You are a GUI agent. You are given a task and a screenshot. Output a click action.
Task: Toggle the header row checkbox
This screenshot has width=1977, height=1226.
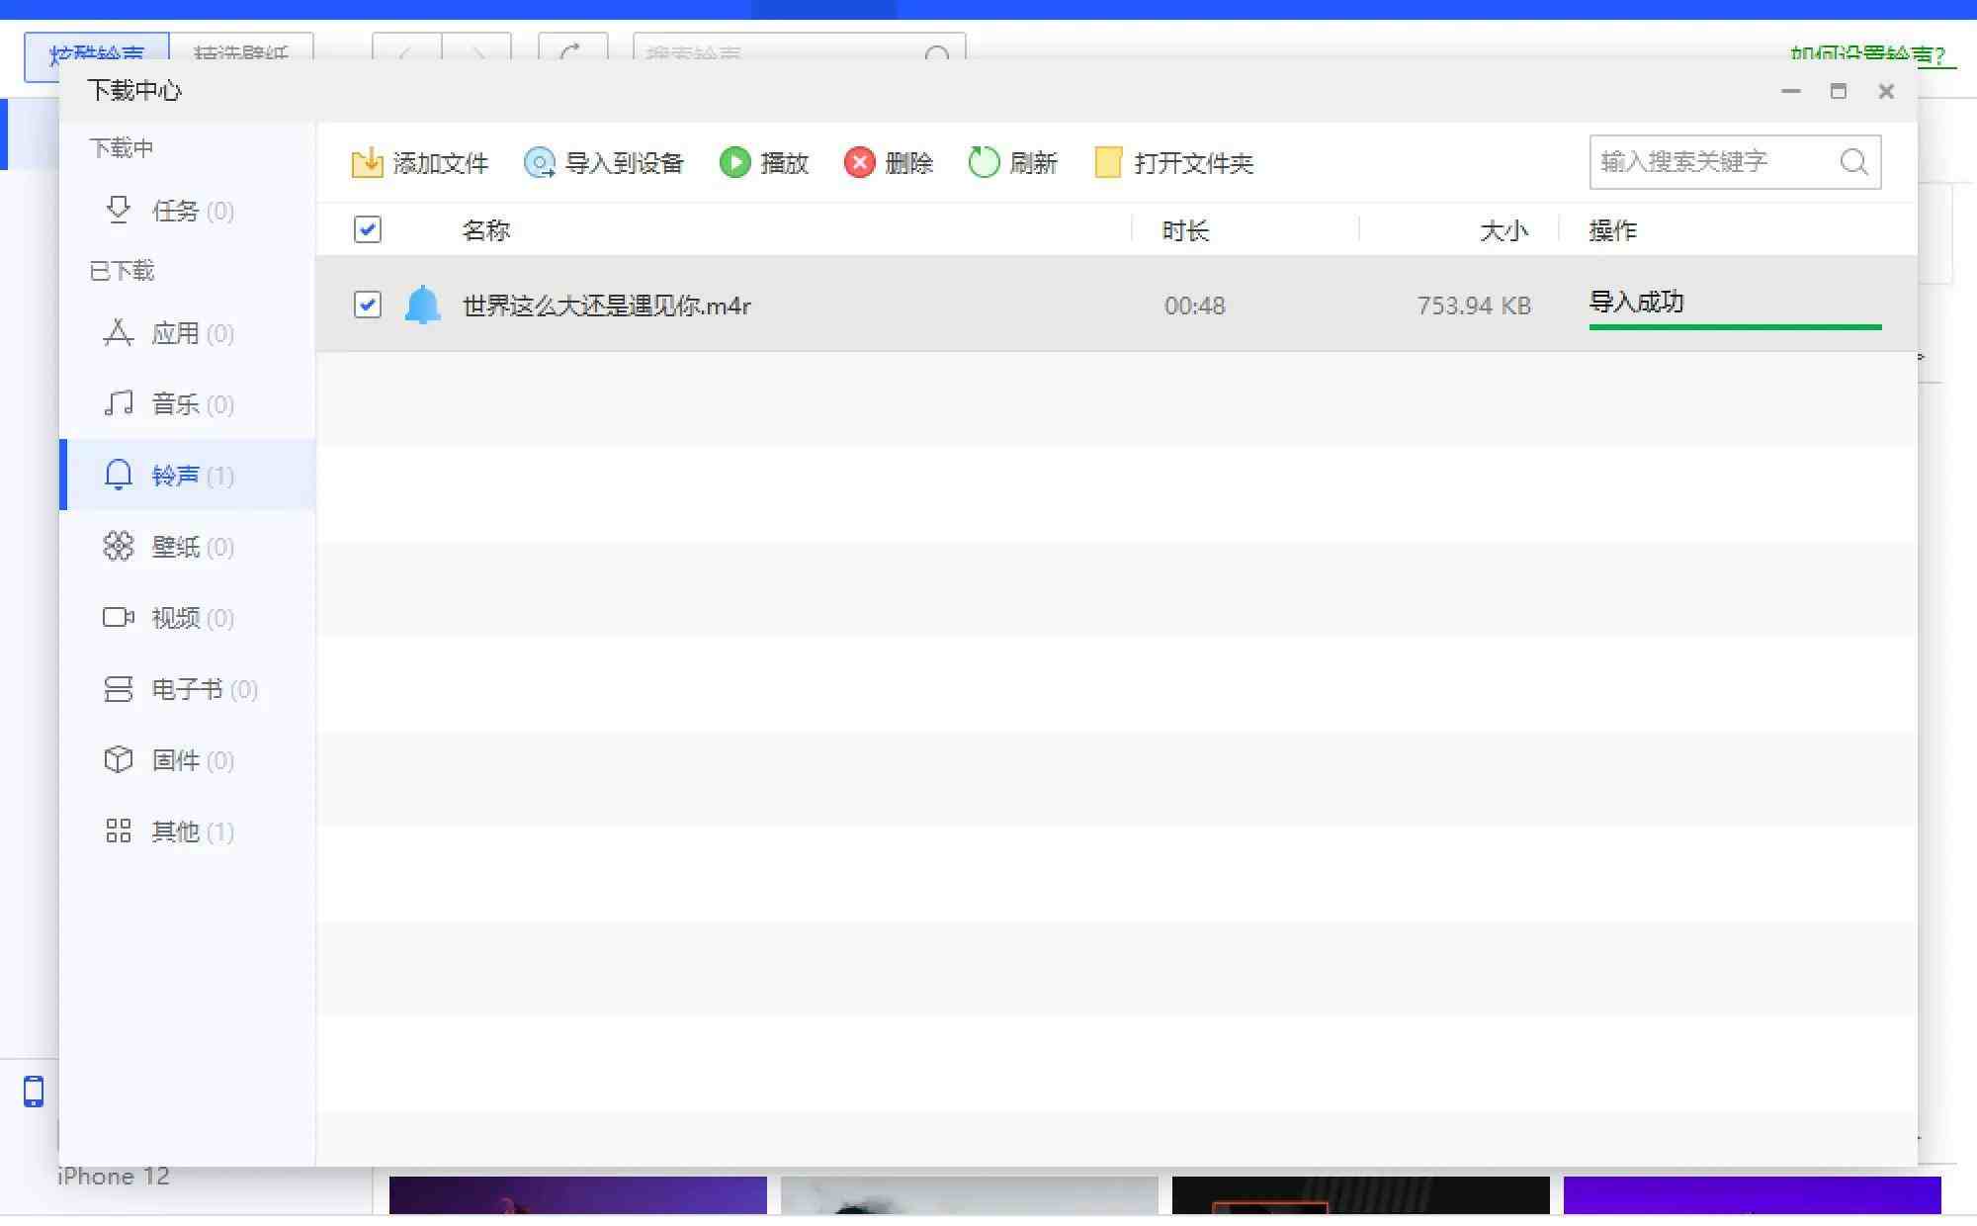point(369,230)
